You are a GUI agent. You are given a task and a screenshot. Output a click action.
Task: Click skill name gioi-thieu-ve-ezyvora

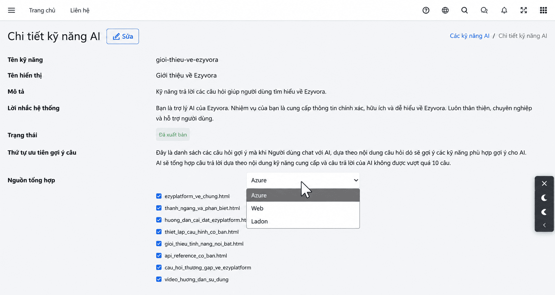(187, 60)
